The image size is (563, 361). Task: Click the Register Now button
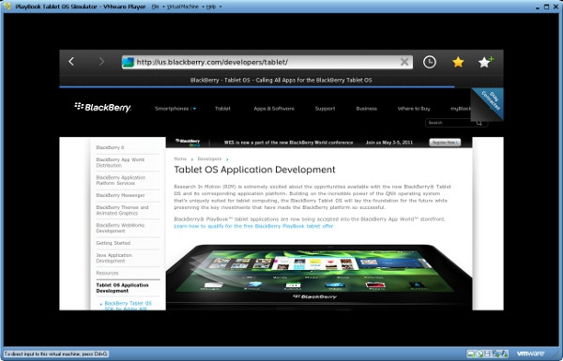click(x=445, y=143)
